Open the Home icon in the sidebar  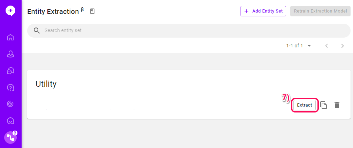10,37
